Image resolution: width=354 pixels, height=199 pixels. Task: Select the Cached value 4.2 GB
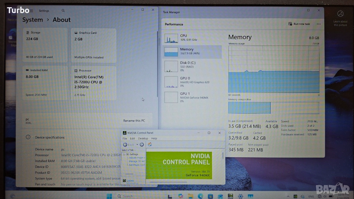[x=259, y=138]
